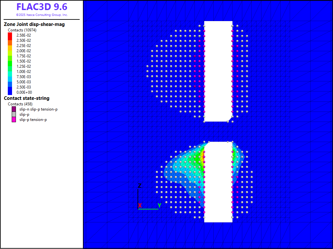
Task: Click the green Y axis label on the triad
Action: (x=159, y=205)
